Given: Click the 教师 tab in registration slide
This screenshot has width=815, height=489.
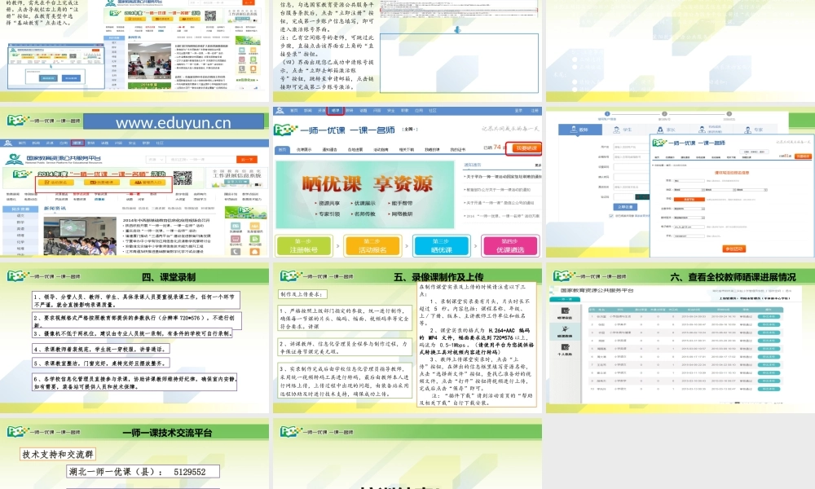Looking at the screenshot, I should click(x=579, y=130).
